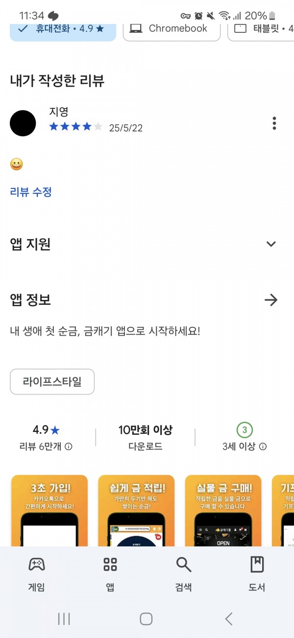294x638 pixels.
Task: Tap the 리뷰 수정 link
Action: (x=31, y=192)
